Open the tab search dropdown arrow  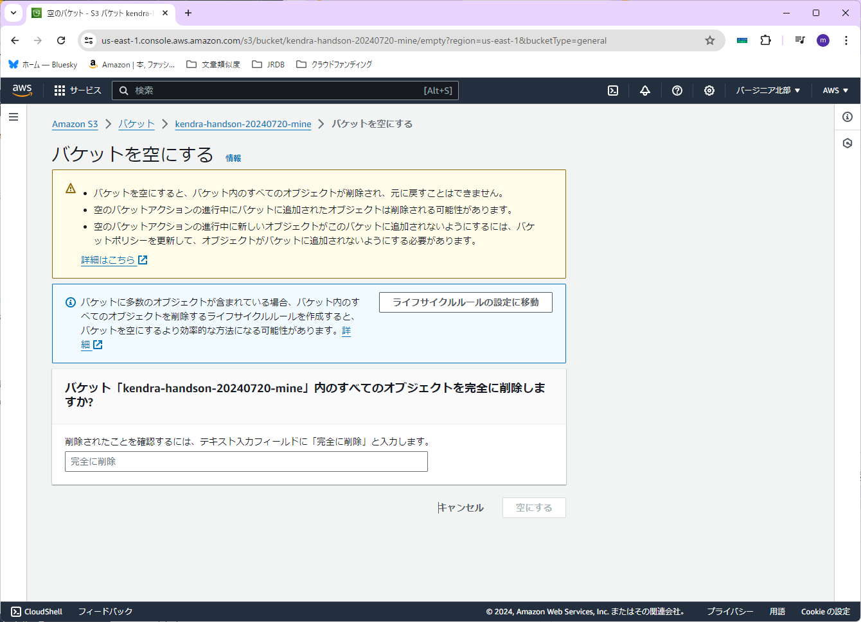[x=13, y=13]
